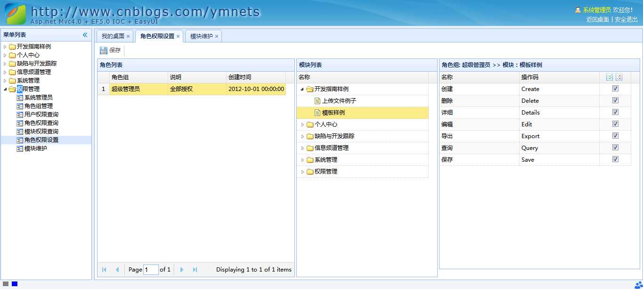Click the last page navigation icon
Screen dimensions: 643x289
(195, 269)
